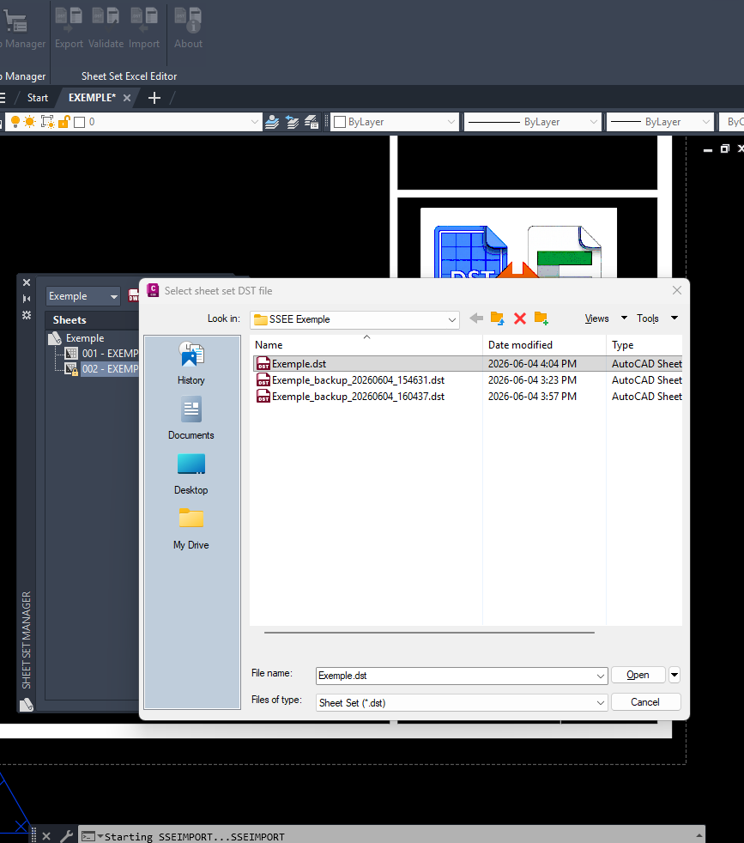Go to Desktop in places list
Viewport: 744px width, 843px height.
coord(191,473)
